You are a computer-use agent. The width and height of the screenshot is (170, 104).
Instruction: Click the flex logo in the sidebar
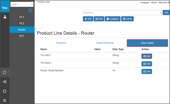coord(5,8)
